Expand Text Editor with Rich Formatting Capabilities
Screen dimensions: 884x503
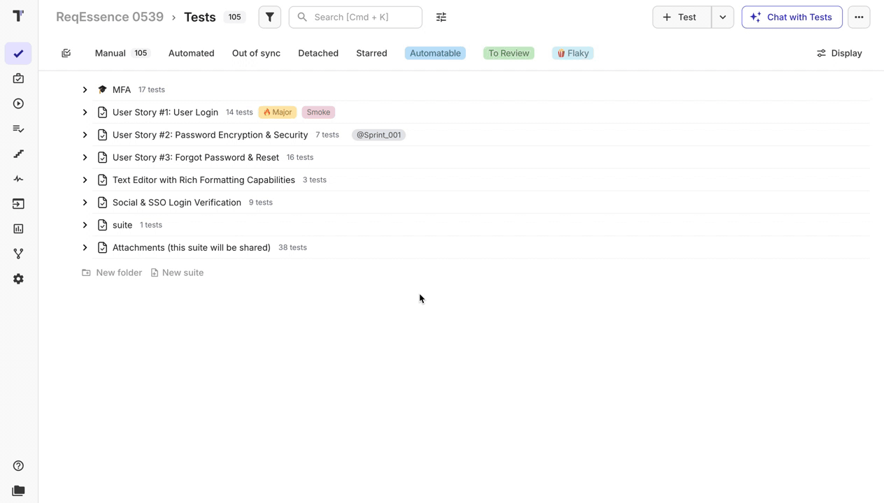click(85, 180)
